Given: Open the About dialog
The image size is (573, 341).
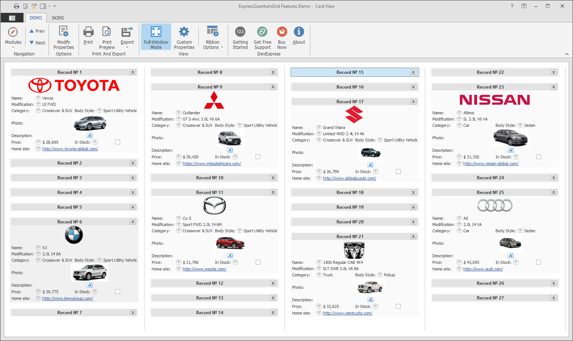Looking at the screenshot, I should click(x=299, y=36).
